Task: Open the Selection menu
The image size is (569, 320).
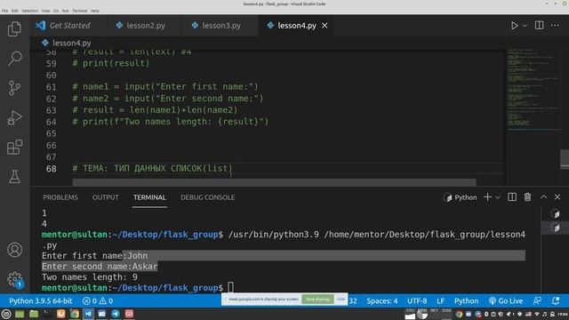Action: [x=29, y=11]
